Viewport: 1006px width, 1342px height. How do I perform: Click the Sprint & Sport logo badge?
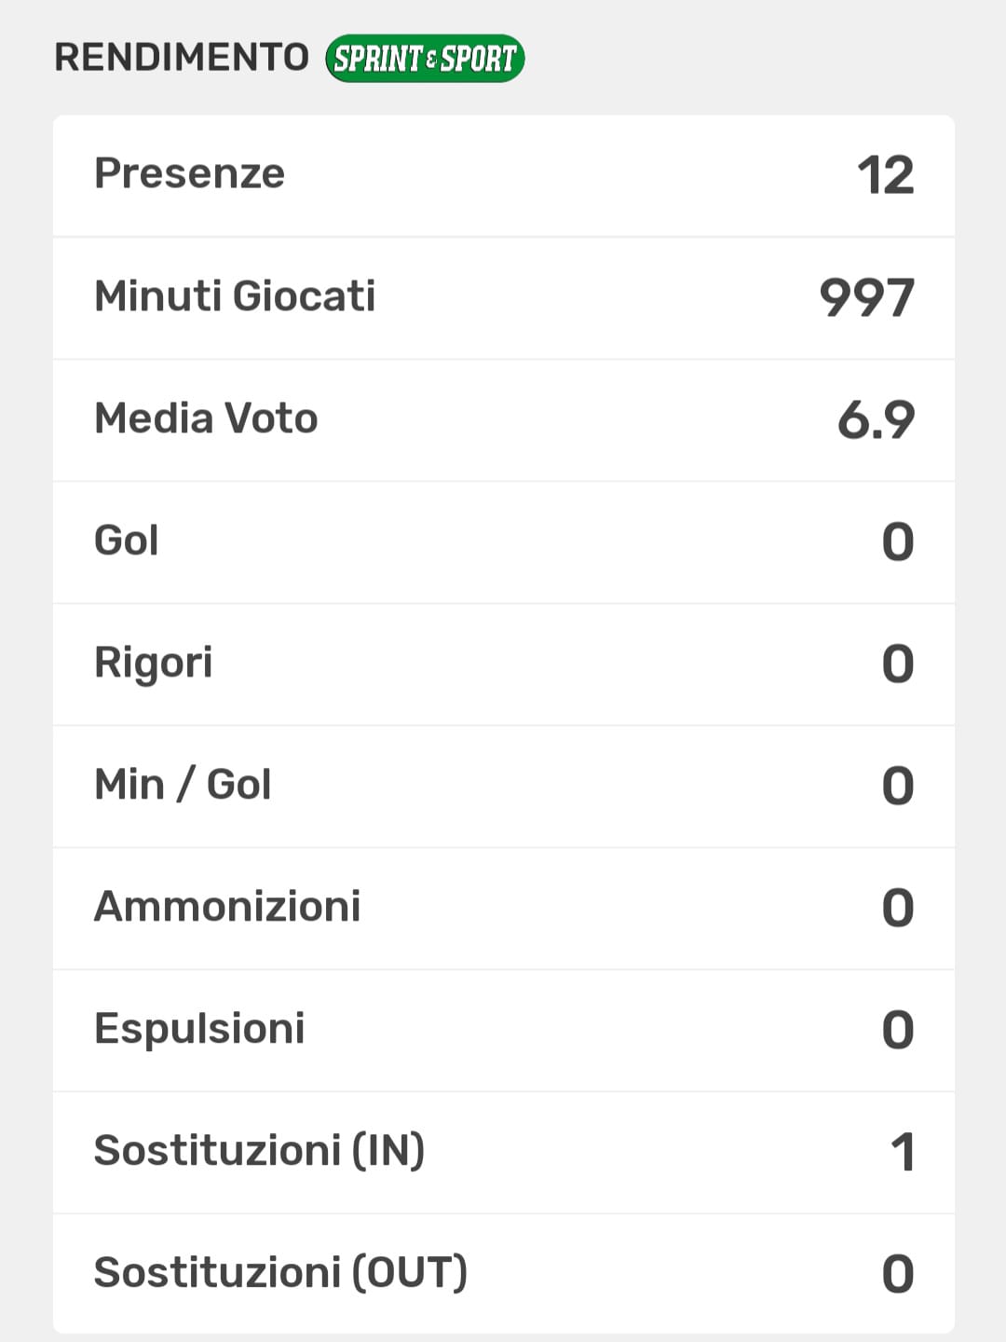[x=425, y=59]
